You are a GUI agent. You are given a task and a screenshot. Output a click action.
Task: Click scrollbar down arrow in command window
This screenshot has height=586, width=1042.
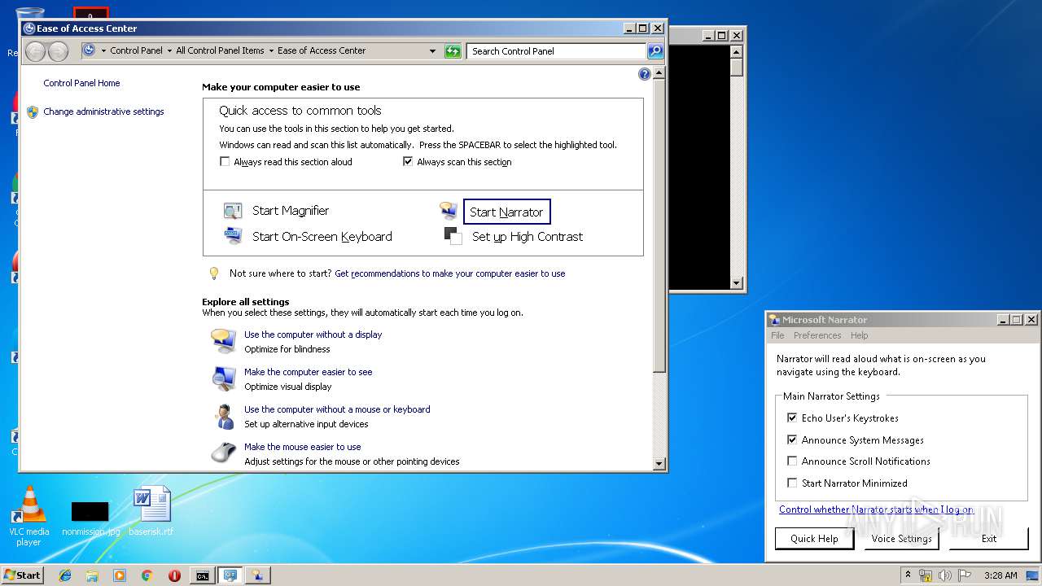[x=737, y=283]
